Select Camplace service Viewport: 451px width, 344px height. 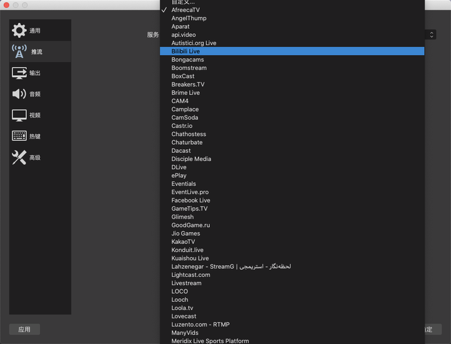[292, 109]
